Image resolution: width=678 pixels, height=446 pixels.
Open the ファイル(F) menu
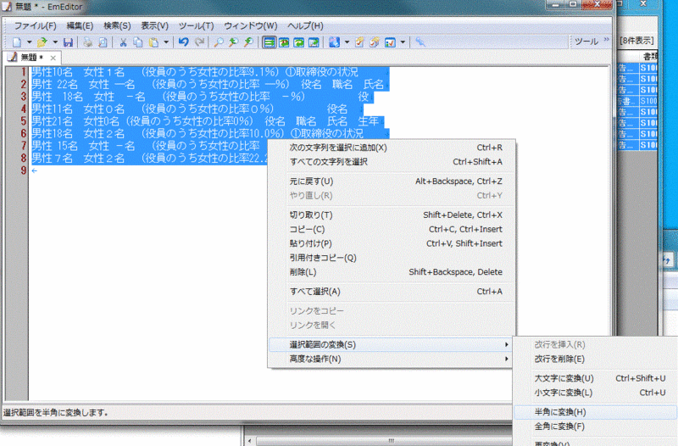tap(35, 26)
